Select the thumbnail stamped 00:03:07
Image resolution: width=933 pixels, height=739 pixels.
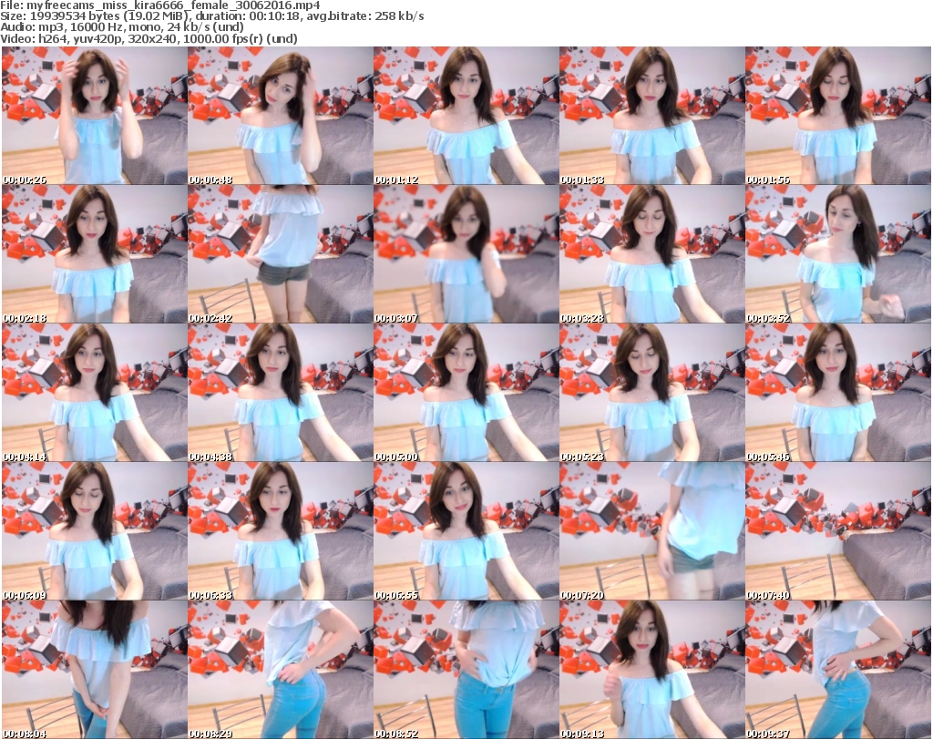[x=466, y=254]
